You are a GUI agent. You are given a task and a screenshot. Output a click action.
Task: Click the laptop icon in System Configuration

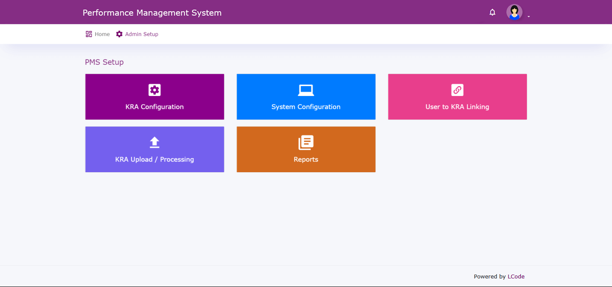click(306, 90)
